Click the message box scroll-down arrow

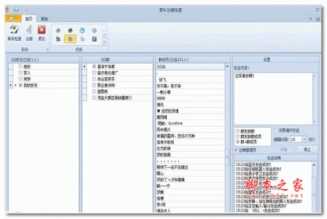pyautogui.click(x=314, y=122)
